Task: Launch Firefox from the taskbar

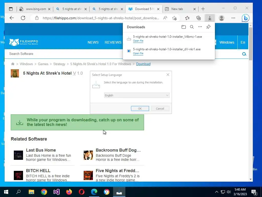Action: (69, 192)
